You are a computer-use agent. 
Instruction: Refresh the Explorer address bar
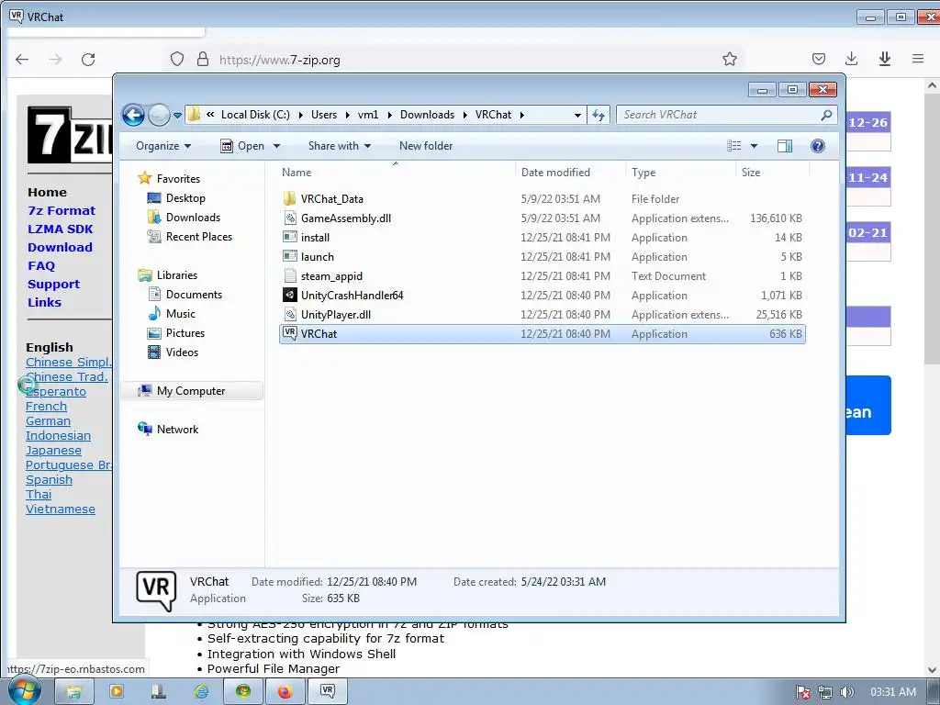point(599,115)
